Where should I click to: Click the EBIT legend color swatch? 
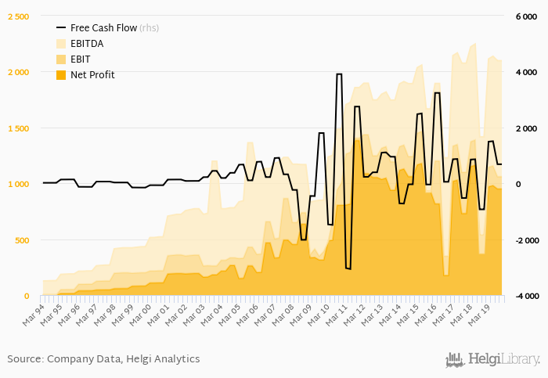60,59
